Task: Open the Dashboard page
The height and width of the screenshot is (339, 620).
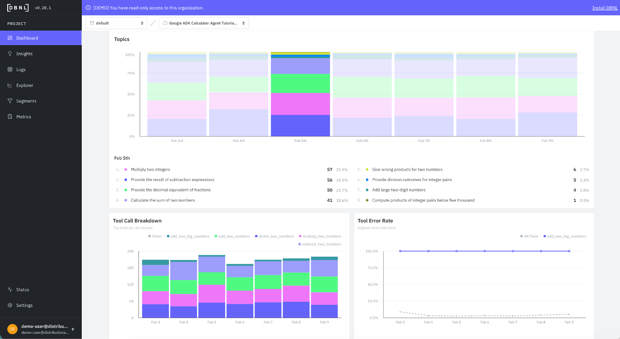Action: (41, 38)
